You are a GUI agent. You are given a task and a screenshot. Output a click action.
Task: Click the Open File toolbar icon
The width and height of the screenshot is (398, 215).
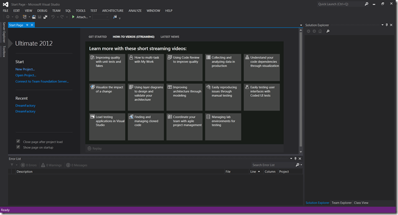click(34, 17)
